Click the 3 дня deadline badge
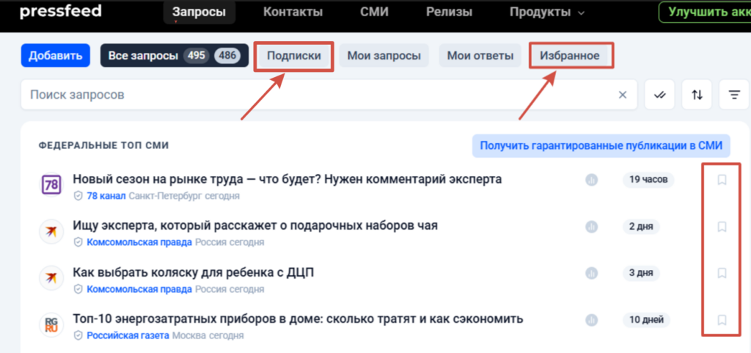The width and height of the screenshot is (751, 353). [641, 274]
